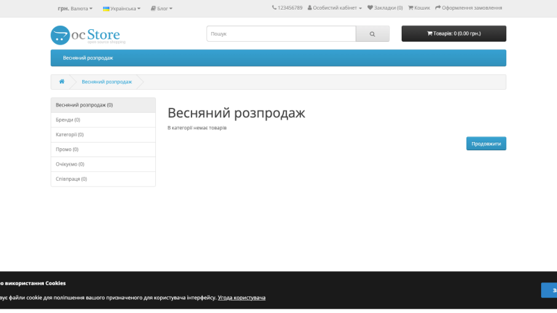557x313 pixels.
Task: Select Весняний розпродаж (0) in sidebar
Action: pos(103,105)
